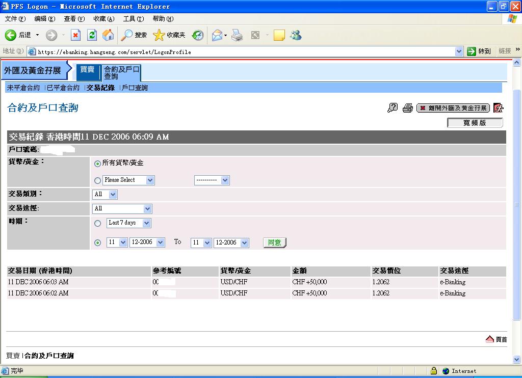Image resolution: width=522 pixels, height=378 pixels.
Task: Open the 帮助 menu
Action: tap(163, 19)
